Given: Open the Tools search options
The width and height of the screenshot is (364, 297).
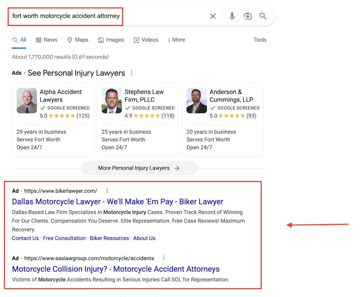Looking at the screenshot, I should pos(260,40).
